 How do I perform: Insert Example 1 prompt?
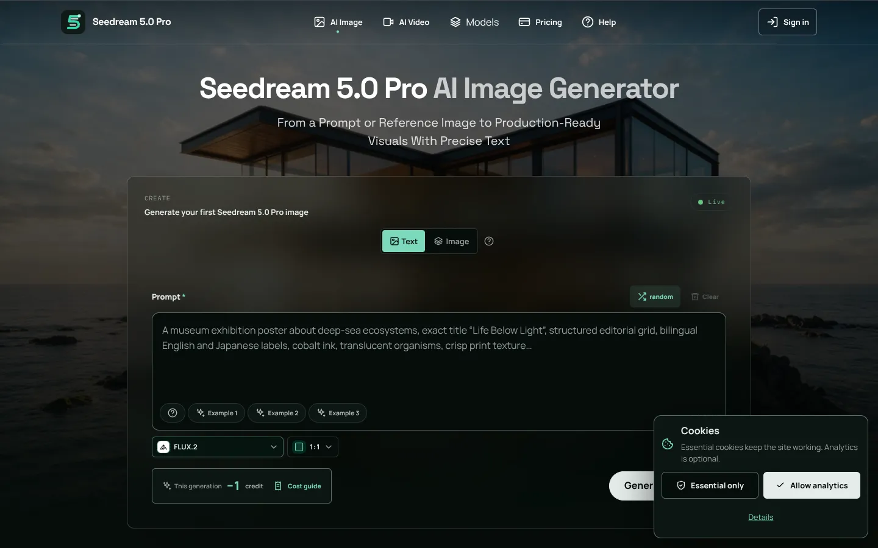pos(216,413)
